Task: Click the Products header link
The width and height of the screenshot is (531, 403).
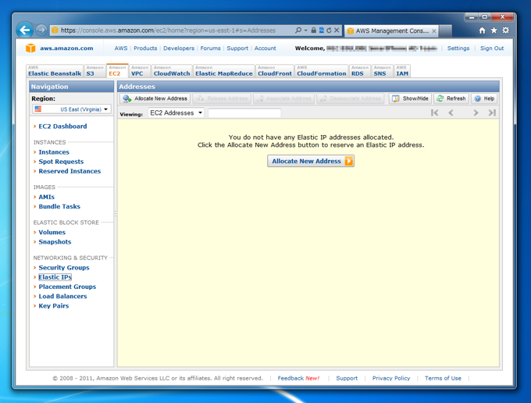Action: coord(145,48)
